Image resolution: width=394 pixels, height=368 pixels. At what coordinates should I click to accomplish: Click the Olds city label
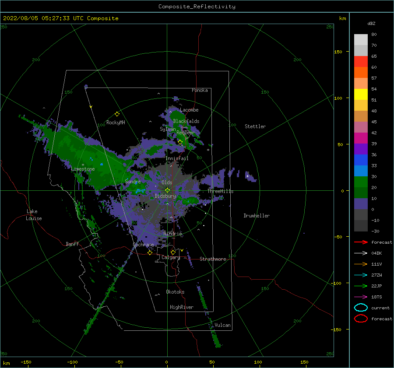coord(167,182)
